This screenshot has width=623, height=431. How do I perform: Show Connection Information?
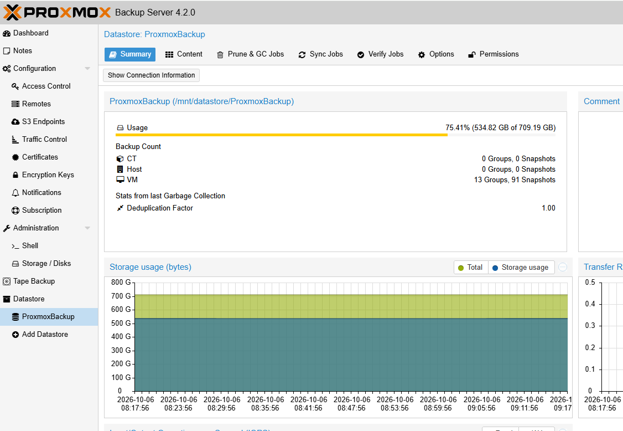pyautogui.click(x=152, y=75)
